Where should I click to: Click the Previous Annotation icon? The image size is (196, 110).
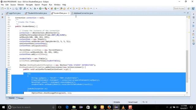click(79, 9)
